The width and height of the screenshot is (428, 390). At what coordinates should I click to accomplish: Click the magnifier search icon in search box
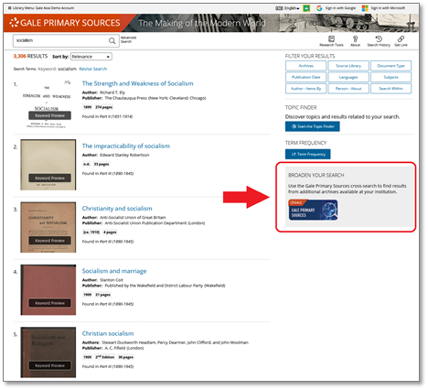pyautogui.click(x=112, y=40)
